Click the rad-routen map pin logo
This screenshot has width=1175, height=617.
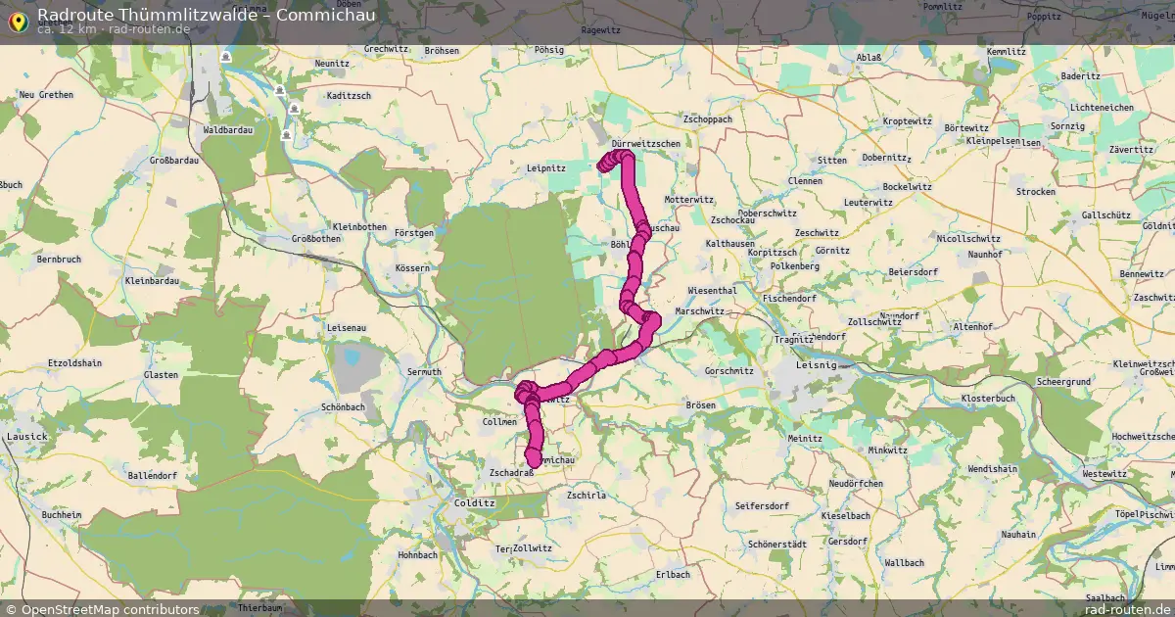[18, 20]
